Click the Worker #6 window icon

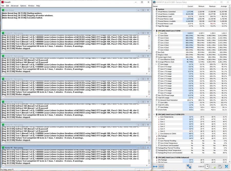(3, 148)
